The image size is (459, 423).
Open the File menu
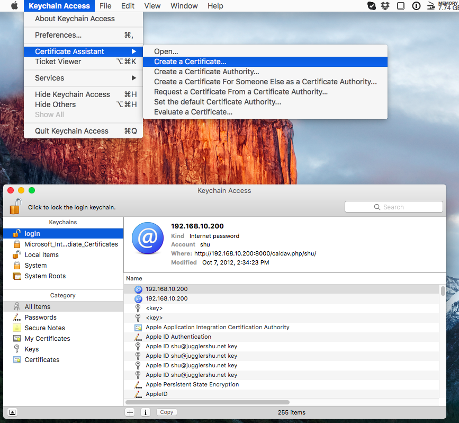pos(105,6)
